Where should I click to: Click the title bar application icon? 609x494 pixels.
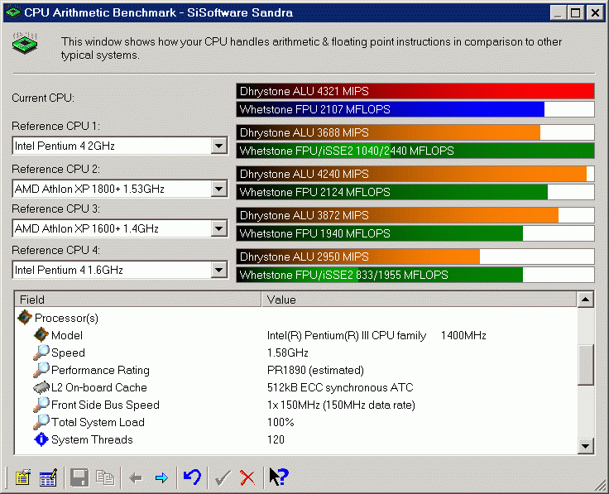pyautogui.click(x=13, y=12)
